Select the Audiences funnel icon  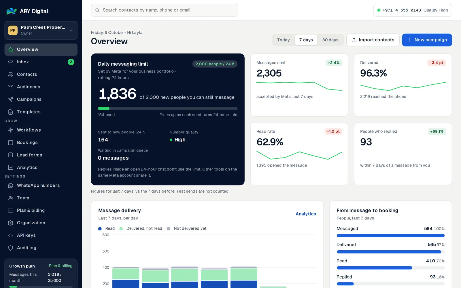click(11, 87)
